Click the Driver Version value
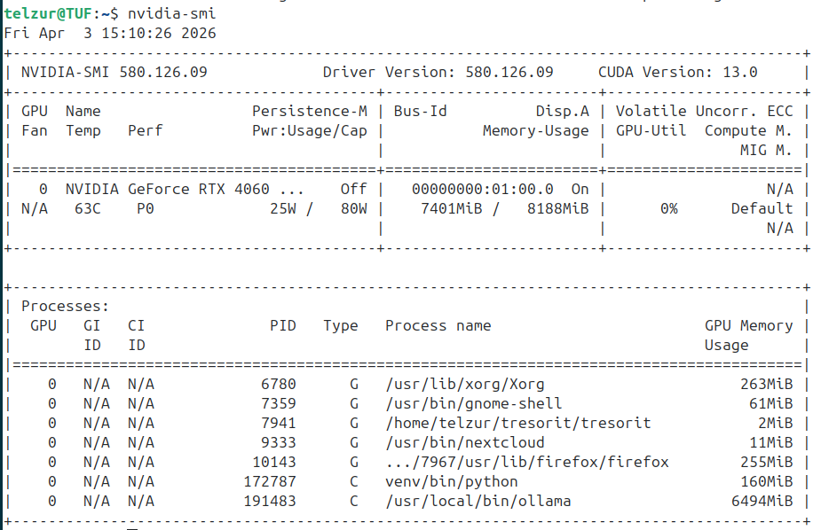This screenshot has width=821, height=530. (x=509, y=72)
